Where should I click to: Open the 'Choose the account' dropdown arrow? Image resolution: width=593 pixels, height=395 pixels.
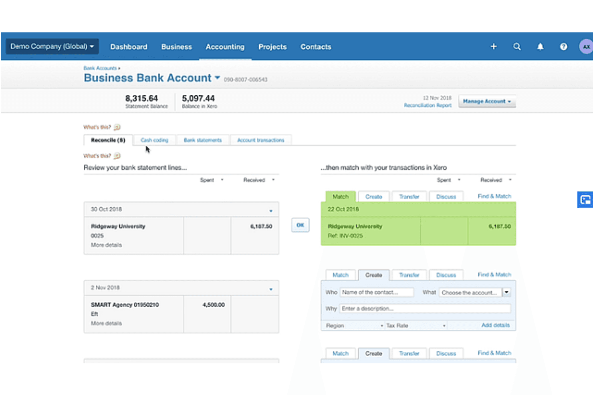tap(506, 292)
